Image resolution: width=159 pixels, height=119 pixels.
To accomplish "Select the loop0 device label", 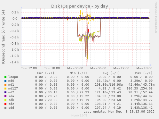I will click(13, 77).
